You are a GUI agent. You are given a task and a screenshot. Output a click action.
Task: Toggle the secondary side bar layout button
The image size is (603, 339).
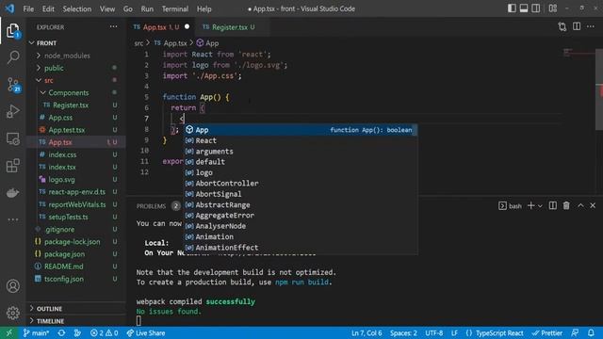536,8
